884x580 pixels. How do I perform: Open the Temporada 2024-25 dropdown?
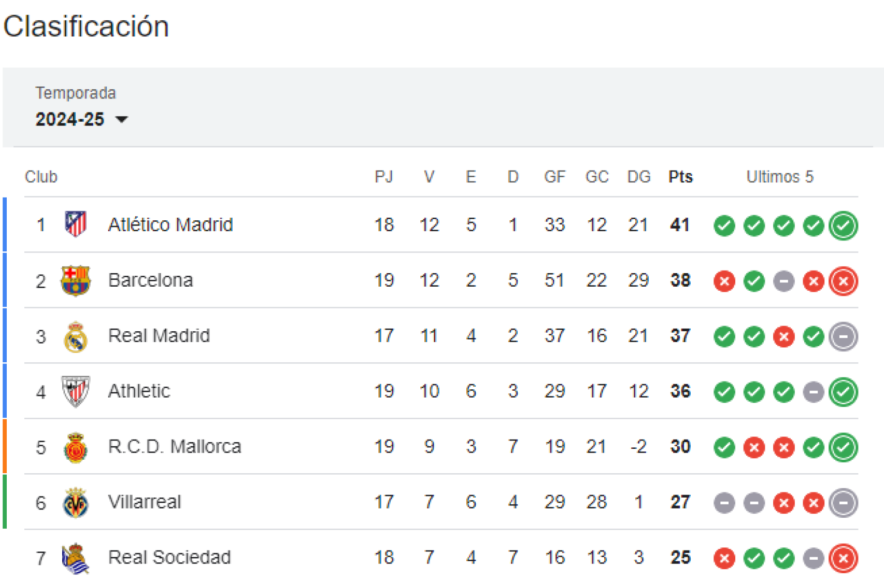(71, 119)
